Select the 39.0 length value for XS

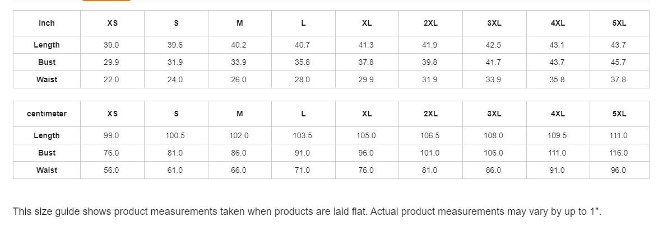point(112,45)
